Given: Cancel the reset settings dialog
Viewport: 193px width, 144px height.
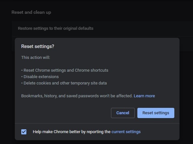Looking at the screenshot, I should (123, 113).
